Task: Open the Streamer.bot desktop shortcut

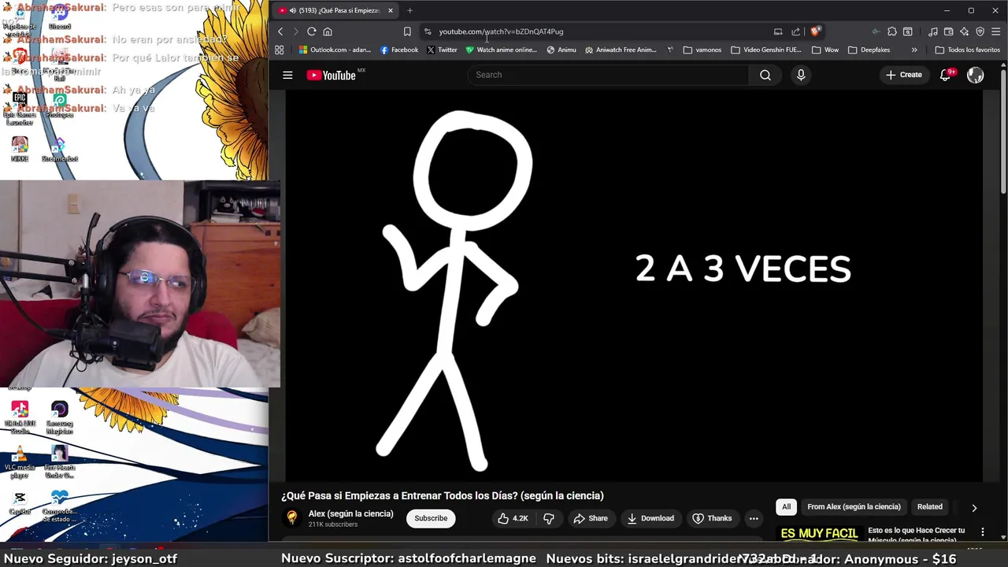Action: click(60, 149)
